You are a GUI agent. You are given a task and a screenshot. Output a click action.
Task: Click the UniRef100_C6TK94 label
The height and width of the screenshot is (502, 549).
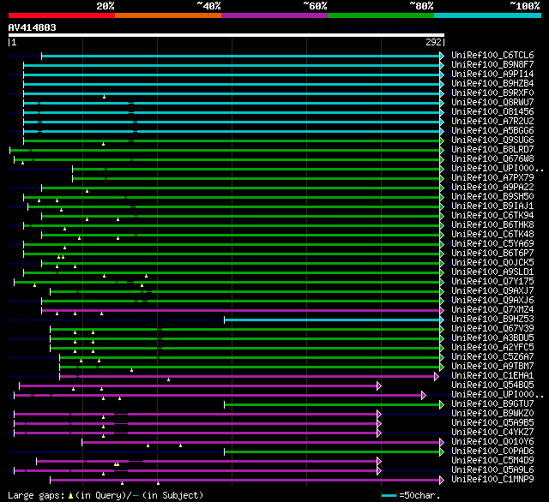(x=492, y=216)
